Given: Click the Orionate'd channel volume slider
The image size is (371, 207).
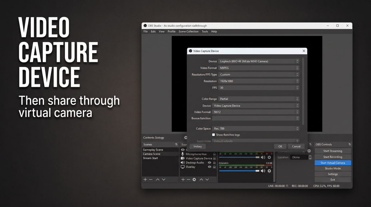Looking at the screenshot, I should click(239, 171).
